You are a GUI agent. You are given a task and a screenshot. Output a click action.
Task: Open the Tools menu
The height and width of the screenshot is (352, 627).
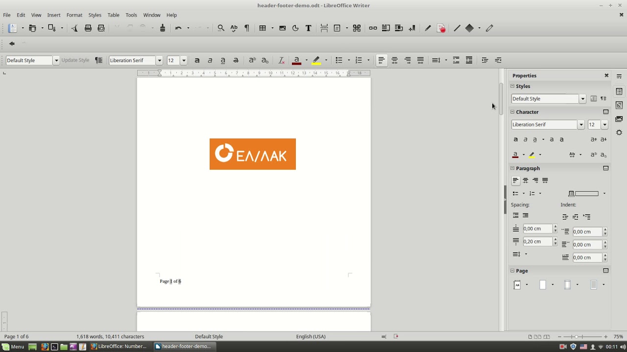coord(131,15)
